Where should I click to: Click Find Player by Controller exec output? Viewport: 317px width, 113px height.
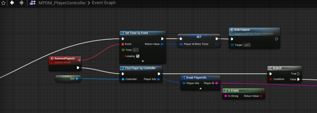(159, 74)
